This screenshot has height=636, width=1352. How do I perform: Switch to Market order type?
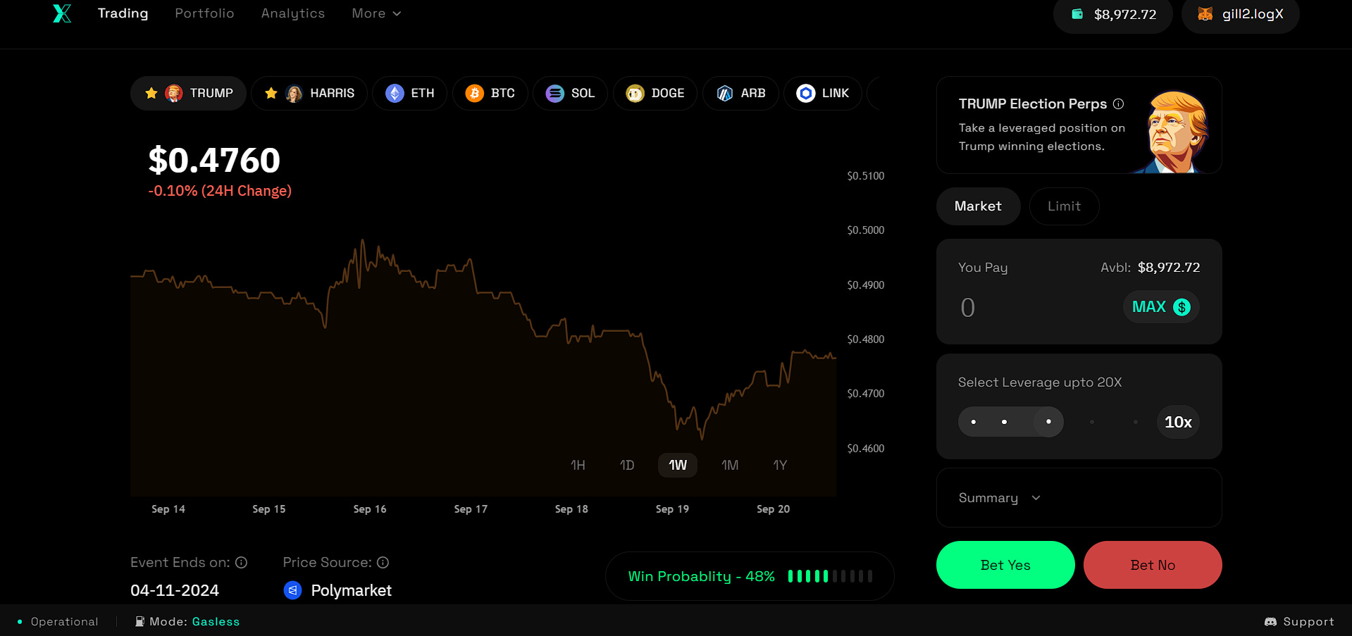click(x=978, y=206)
